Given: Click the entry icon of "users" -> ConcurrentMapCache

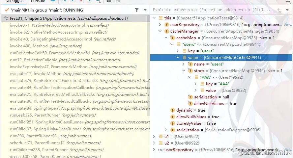Looking at the screenshot, I should click(178, 44).
